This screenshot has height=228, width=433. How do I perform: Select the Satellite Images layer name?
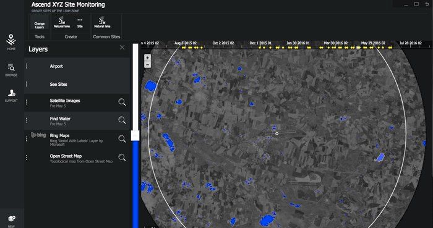[x=65, y=101]
